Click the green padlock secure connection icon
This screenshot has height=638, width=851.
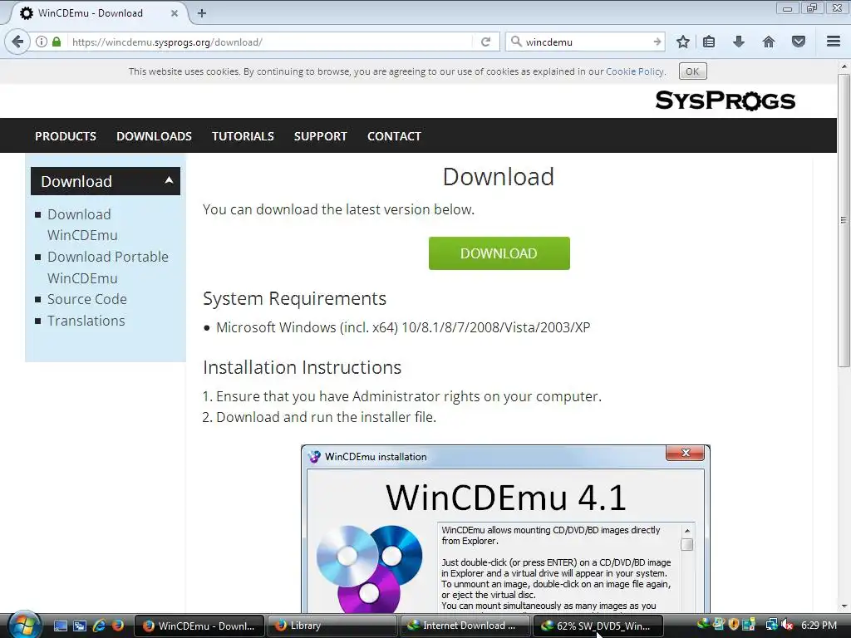[57, 42]
